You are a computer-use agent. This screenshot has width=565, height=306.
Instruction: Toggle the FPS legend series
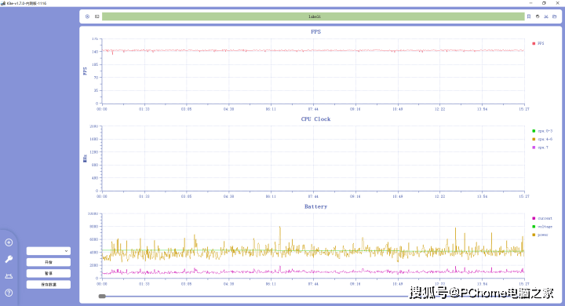point(538,43)
